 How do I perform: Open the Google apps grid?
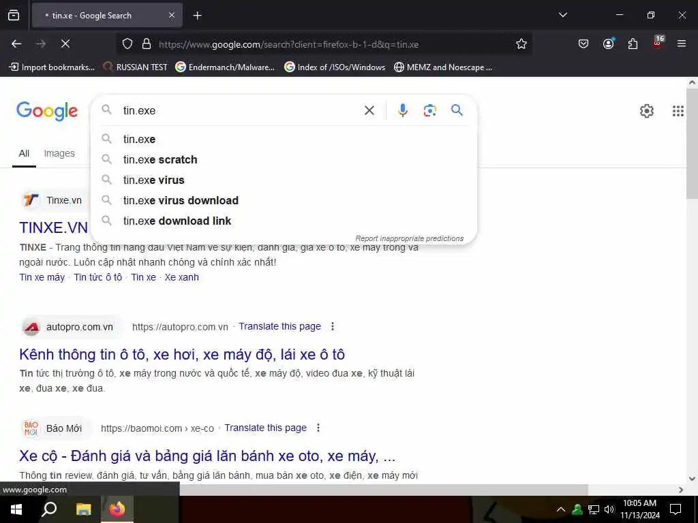[x=678, y=111]
